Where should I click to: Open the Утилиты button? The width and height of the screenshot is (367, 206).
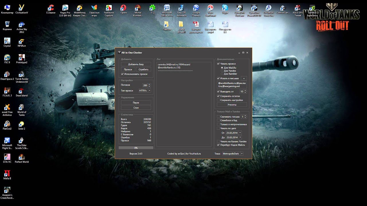tap(232, 105)
